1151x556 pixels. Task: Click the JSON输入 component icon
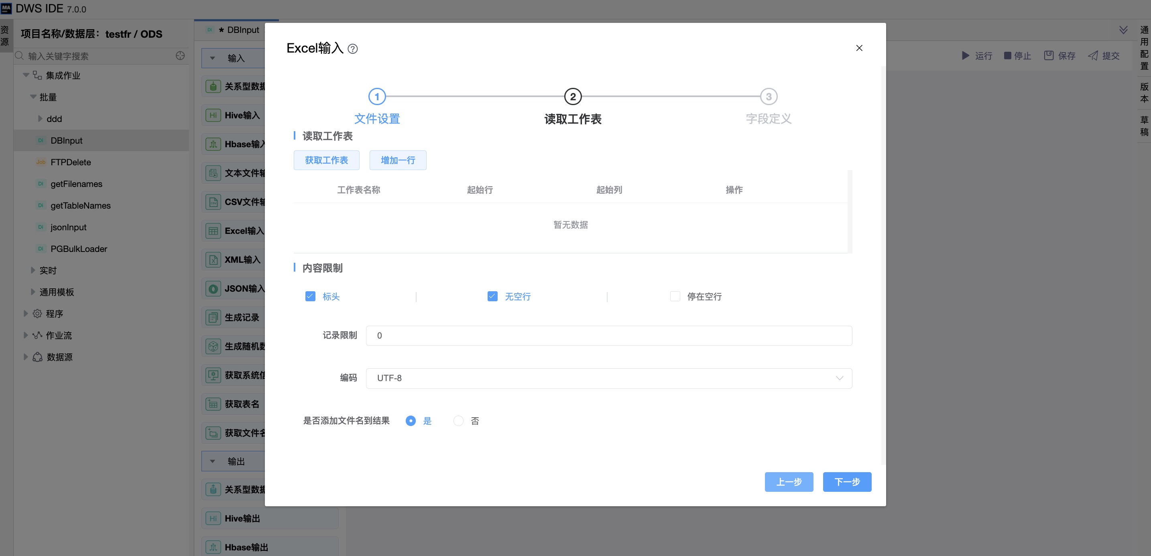[213, 288]
